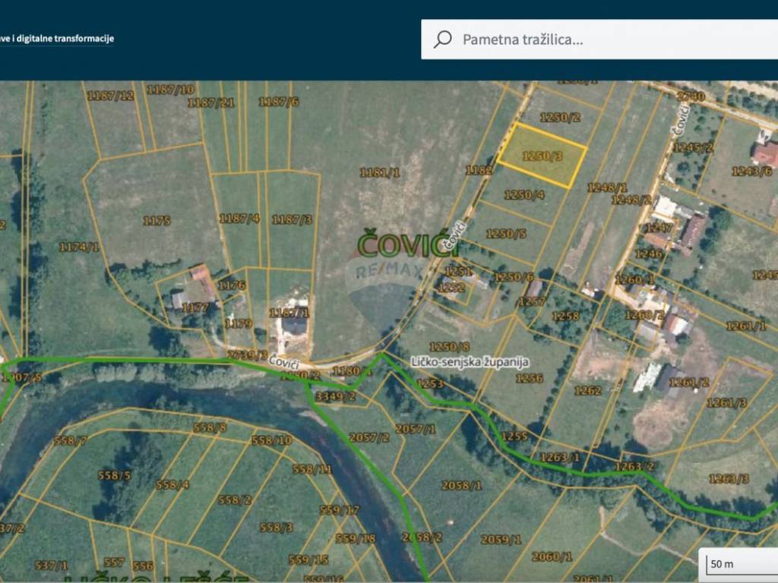Screen dimensions: 778x583
Task: Select parcel 1256 near the stream
Action: pos(529,378)
